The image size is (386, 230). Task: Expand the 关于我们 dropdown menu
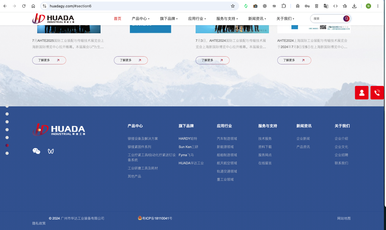pos(285,19)
